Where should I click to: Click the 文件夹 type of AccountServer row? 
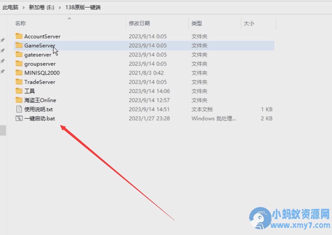pyautogui.click(x=199, y=36)
